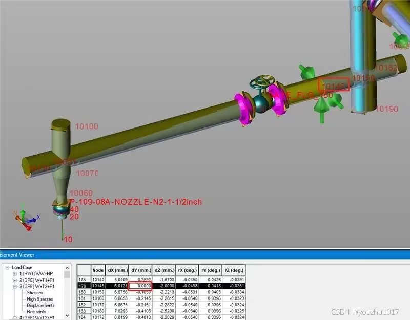Image resolution: width=410 pixels, height=320 pixels.
Task: Select row header 179
Action: (x=84, y=286)
